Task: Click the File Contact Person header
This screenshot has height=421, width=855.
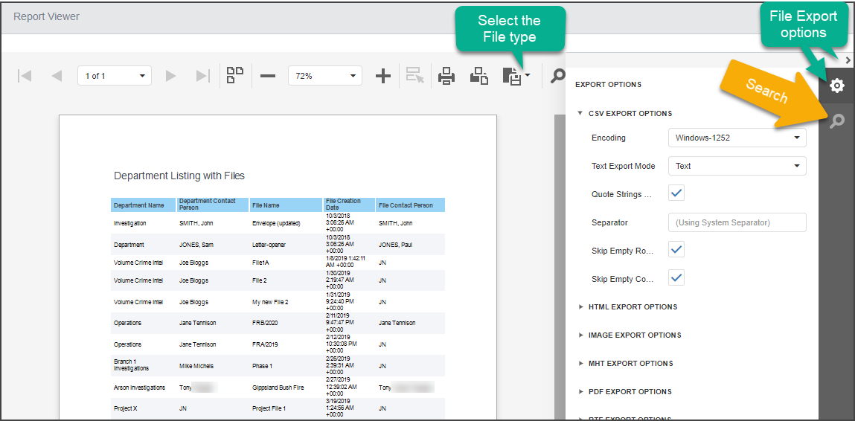Action: pos(410,205)
